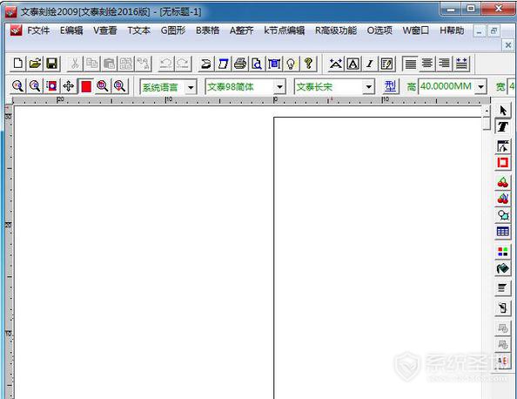Toggle the red full-page view button
Viewport: 517px width, 399px height.
click(86, 86)
